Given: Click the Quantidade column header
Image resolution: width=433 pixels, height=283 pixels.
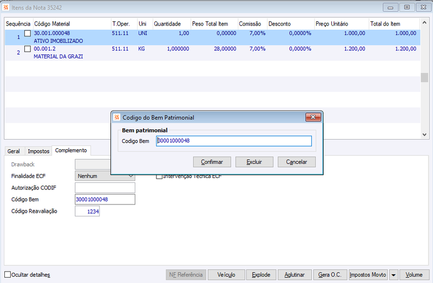Looking at the screenshot, I should tap(172, 24).
